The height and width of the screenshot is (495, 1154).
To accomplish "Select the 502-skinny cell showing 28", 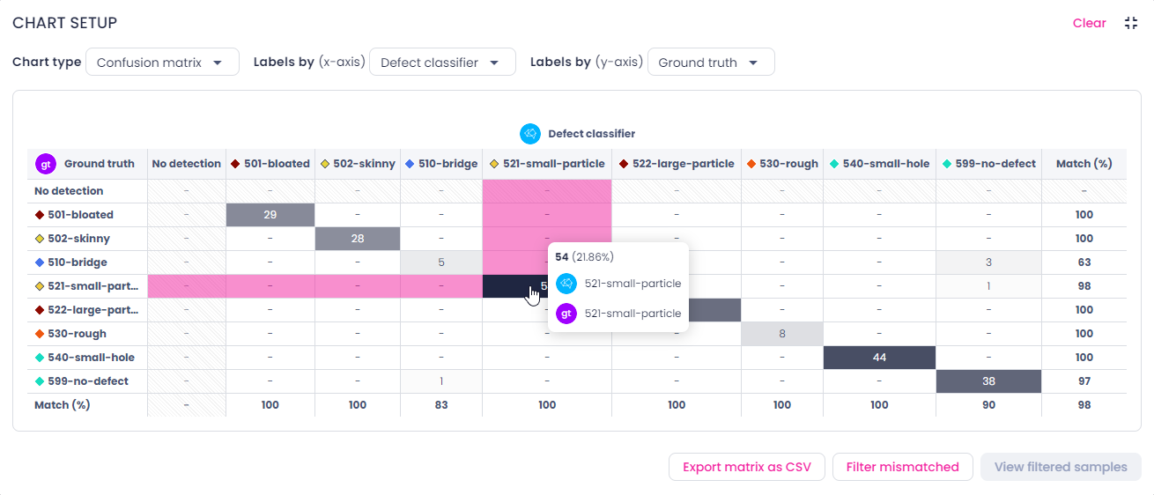I will click(358, 239).
